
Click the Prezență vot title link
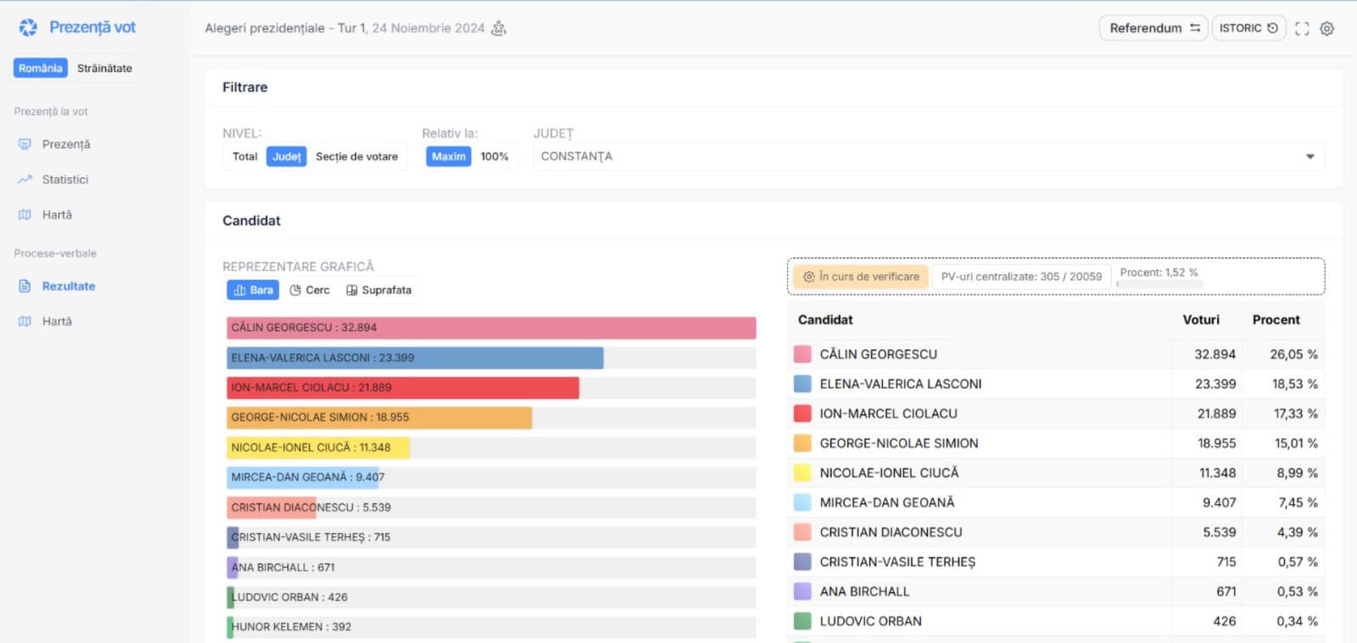tap(92, 27)
